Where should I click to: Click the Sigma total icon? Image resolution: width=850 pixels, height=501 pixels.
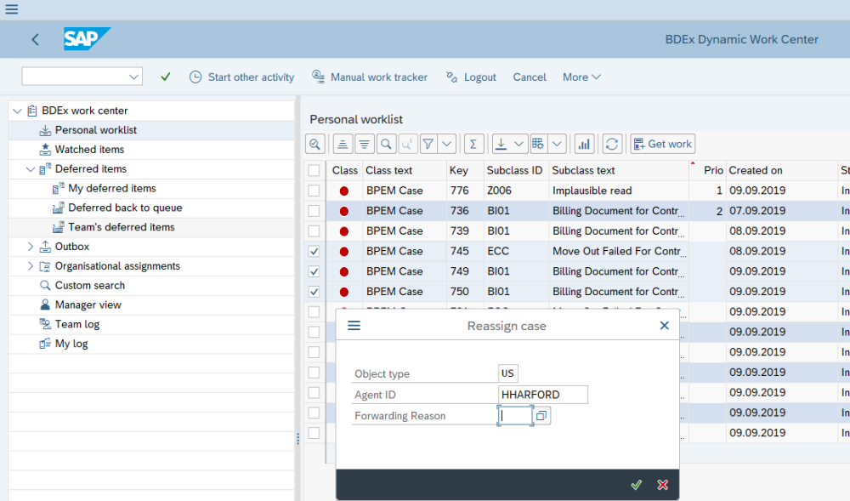[473, 144]
